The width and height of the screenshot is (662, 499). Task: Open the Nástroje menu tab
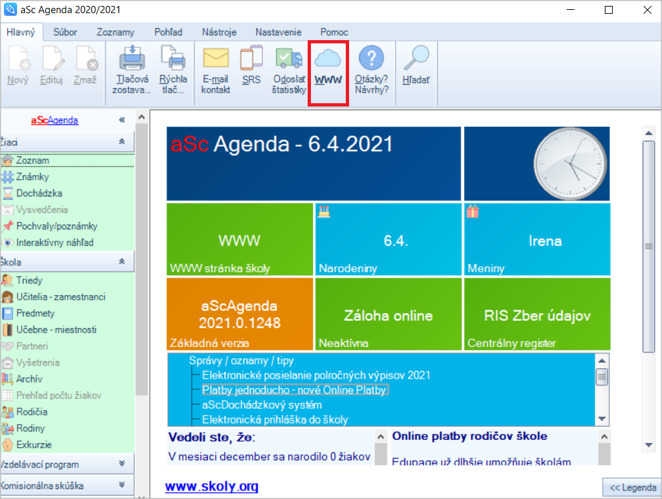click(x=219, y=32)
